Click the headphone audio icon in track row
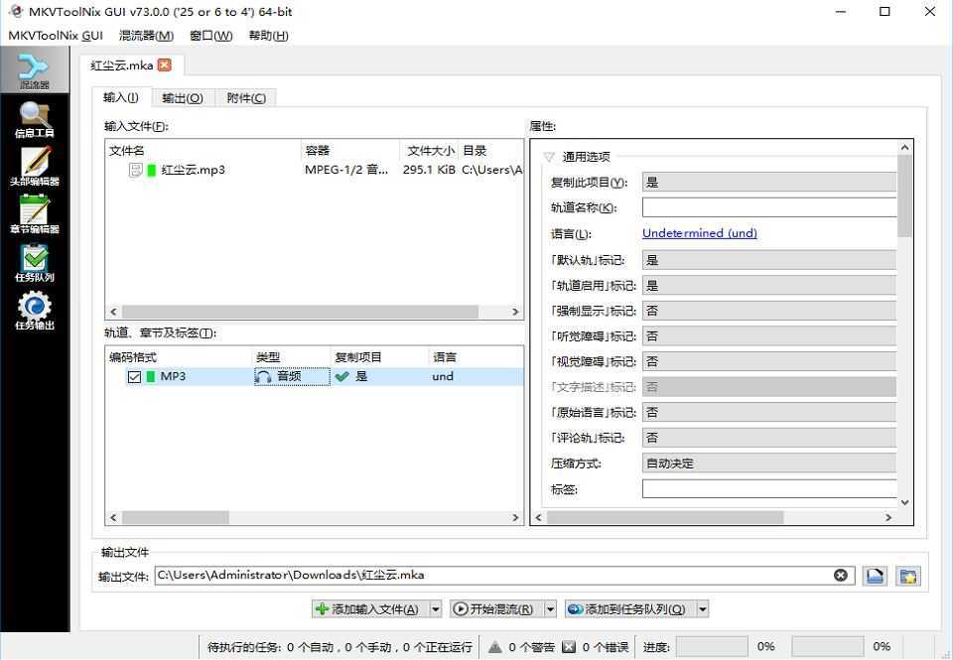Image resolution: width=953 pixels, height=660 pixels. coord(262,377)
